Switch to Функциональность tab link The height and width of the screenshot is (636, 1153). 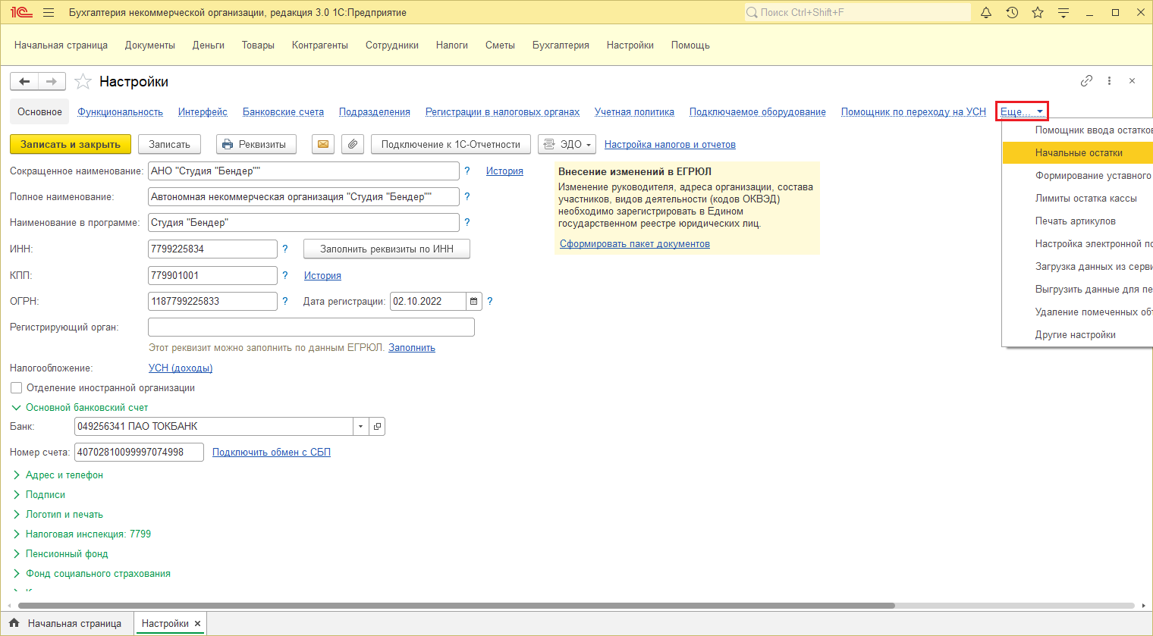click(x=120, y=111)
